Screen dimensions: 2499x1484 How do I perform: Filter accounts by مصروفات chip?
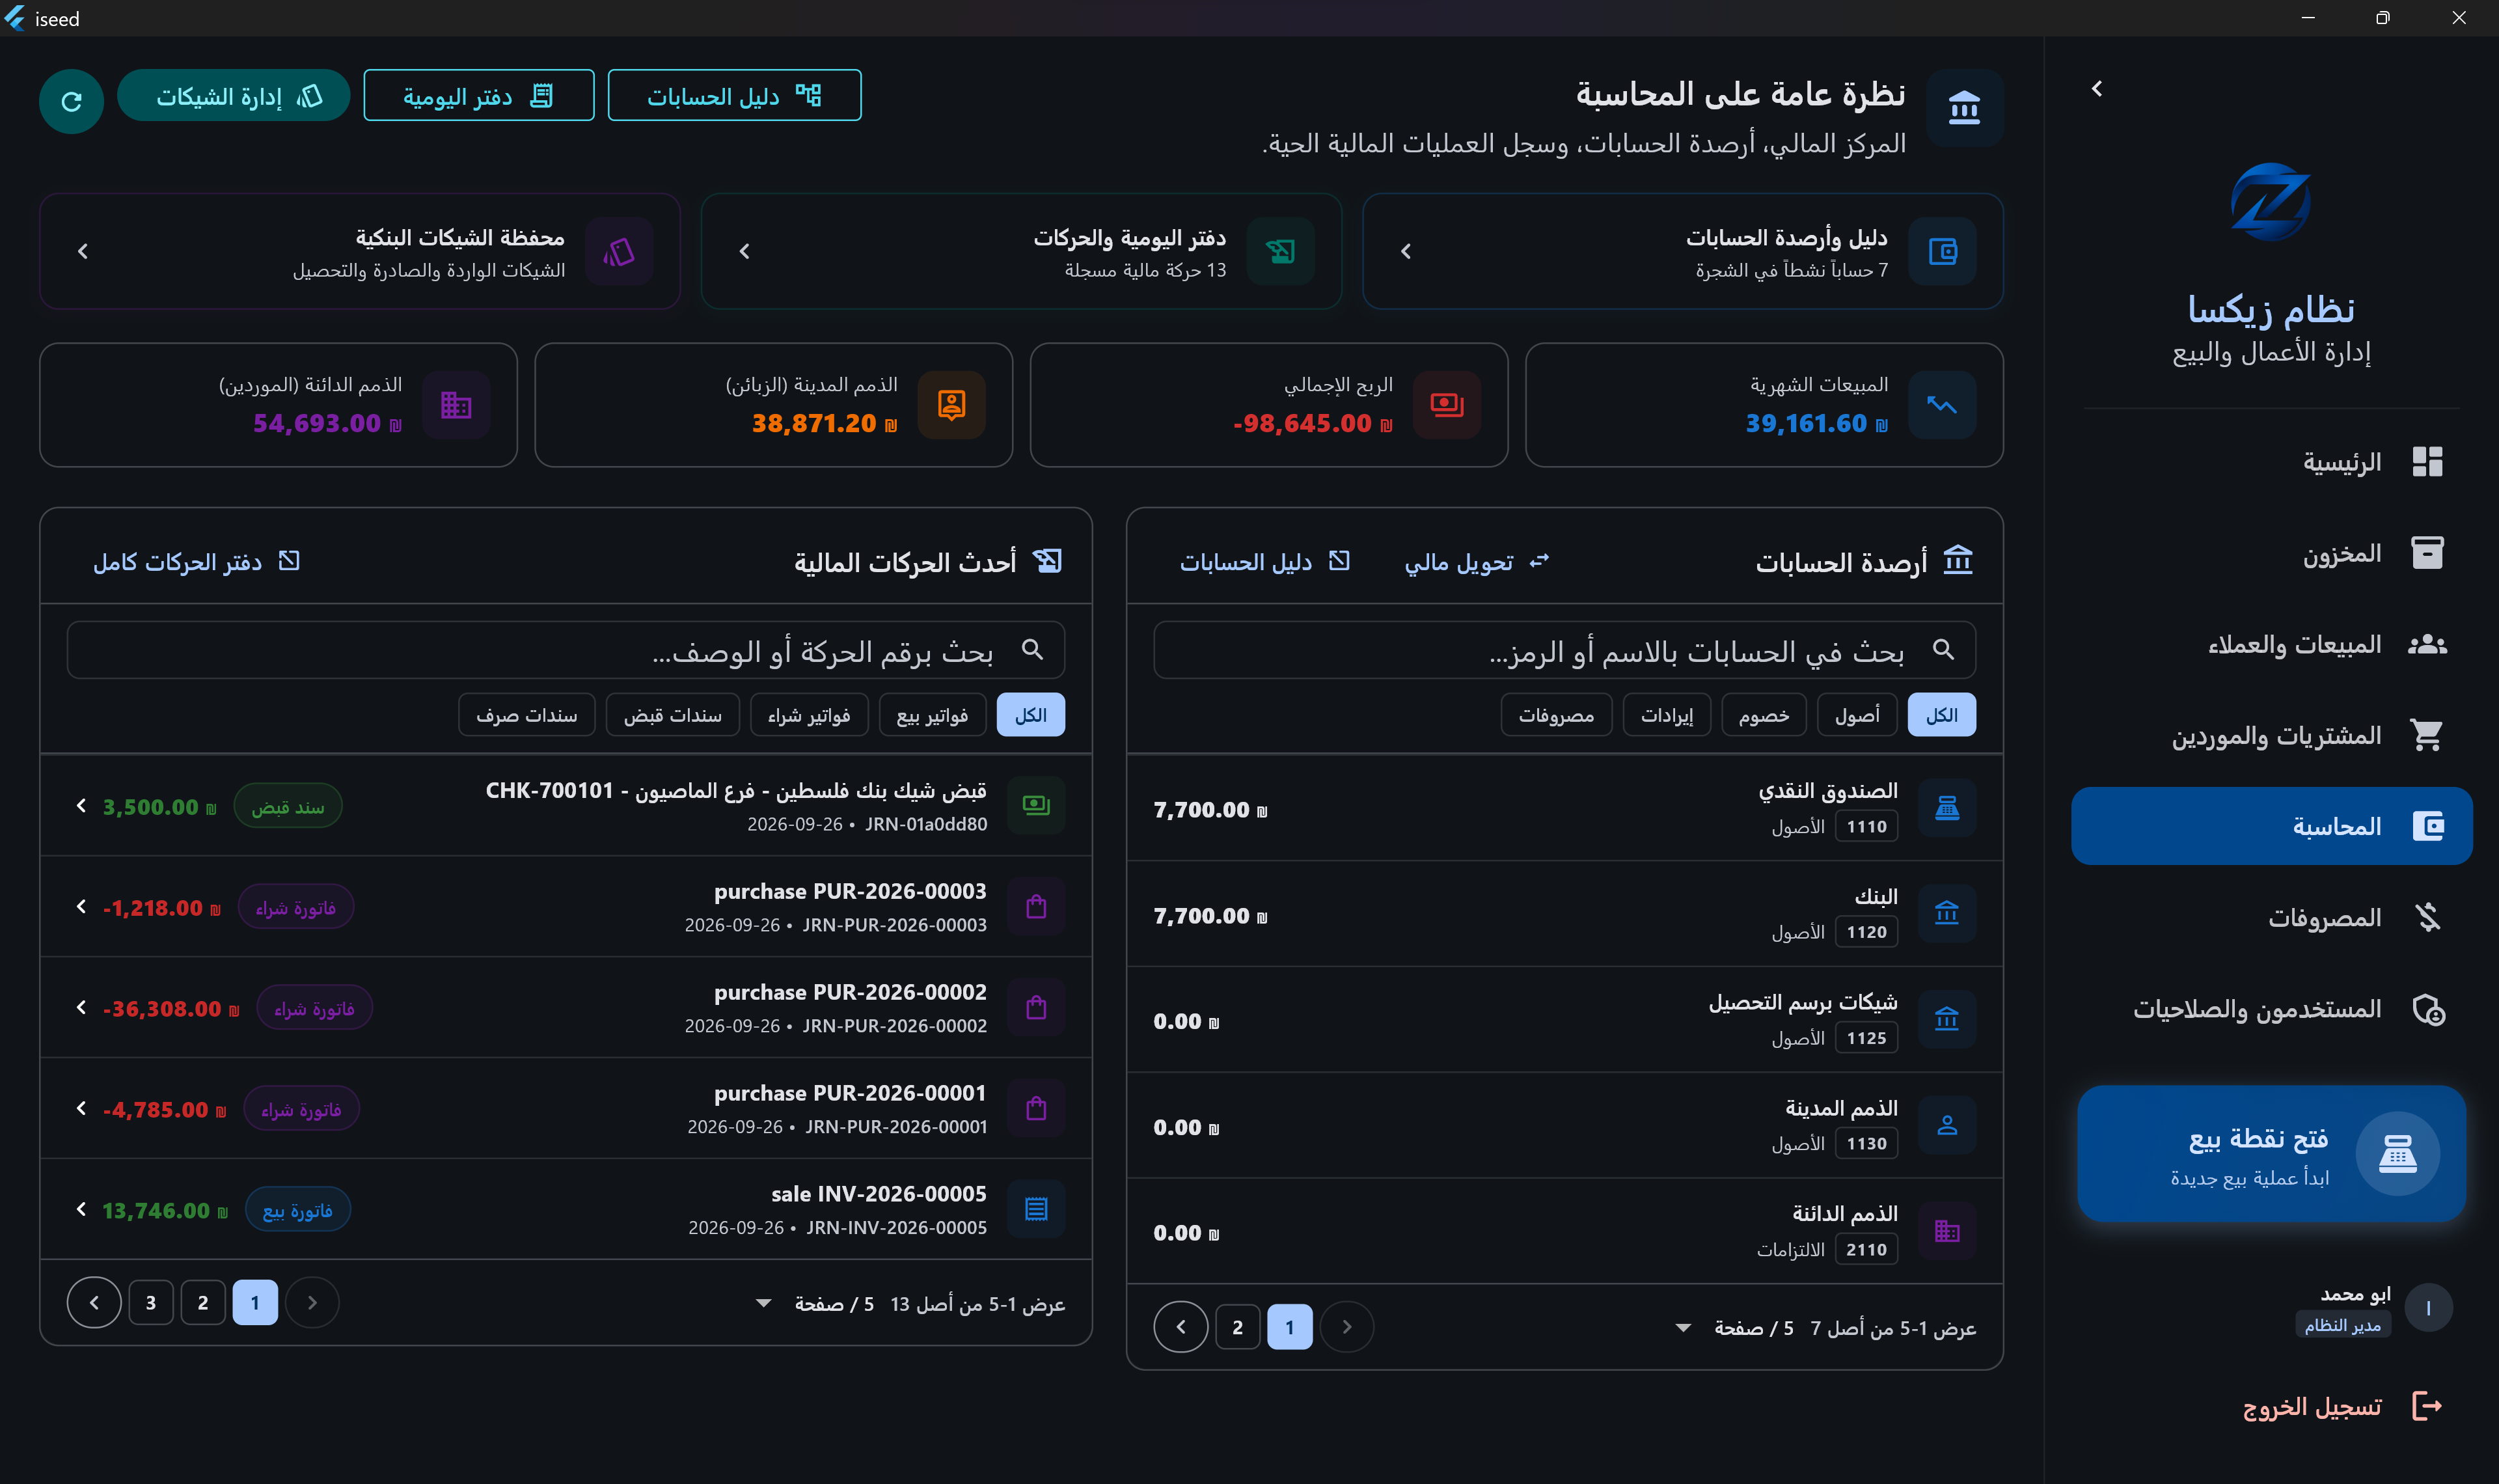click(x=1557, y=715)
